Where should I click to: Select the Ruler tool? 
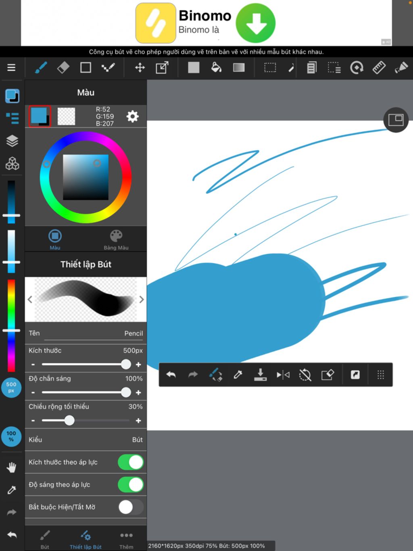tap(379, 67)
